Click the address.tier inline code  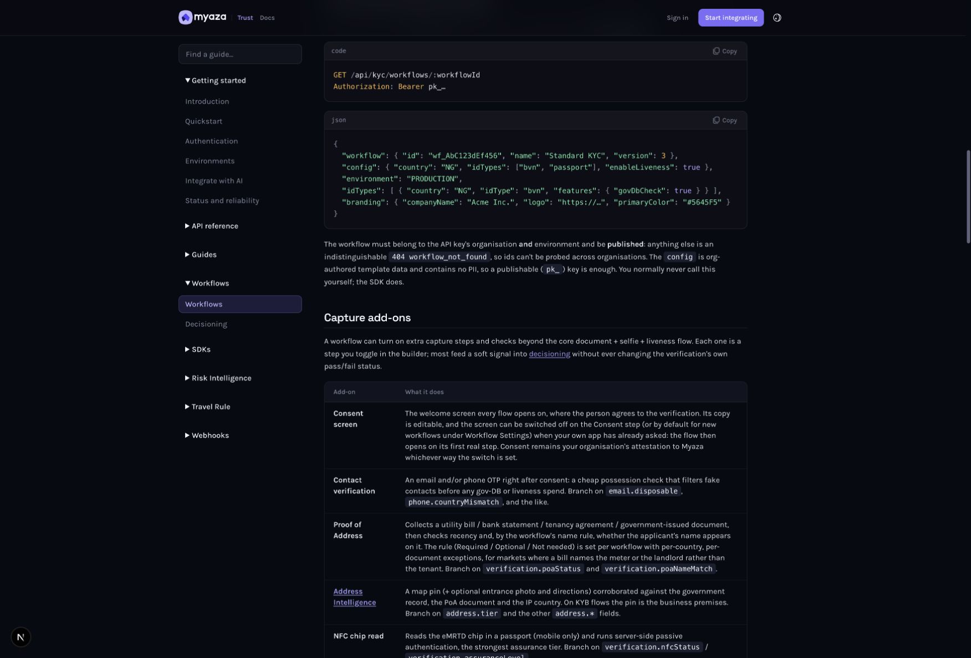[472, 614]
